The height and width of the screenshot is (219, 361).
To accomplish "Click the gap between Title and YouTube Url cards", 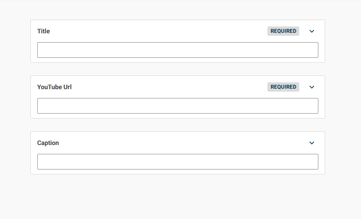I will pyautogui.click(x=178, y=69).
